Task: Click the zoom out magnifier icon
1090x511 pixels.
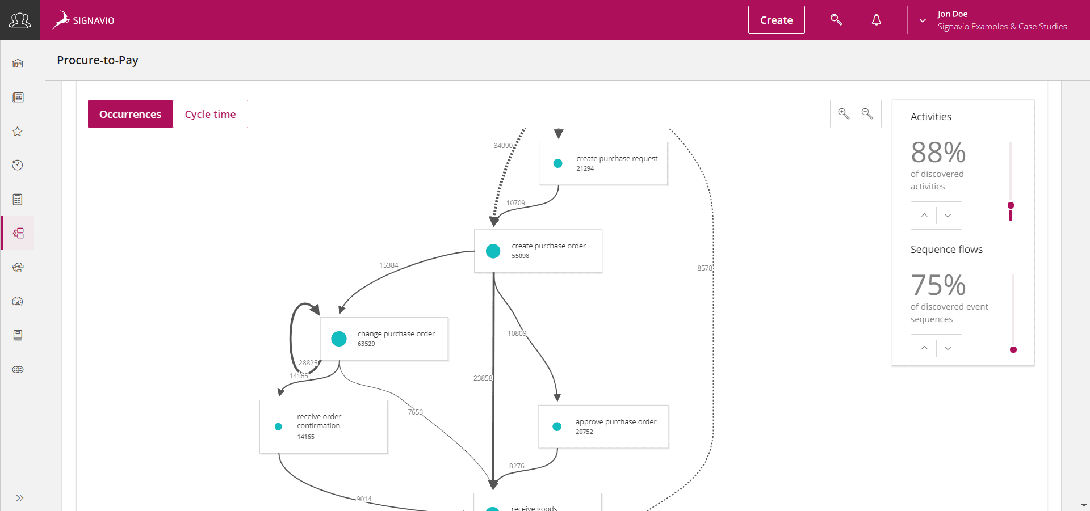Action: click(x=867, y=114)
